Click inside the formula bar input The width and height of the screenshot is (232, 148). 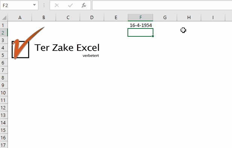coord(162,6)
